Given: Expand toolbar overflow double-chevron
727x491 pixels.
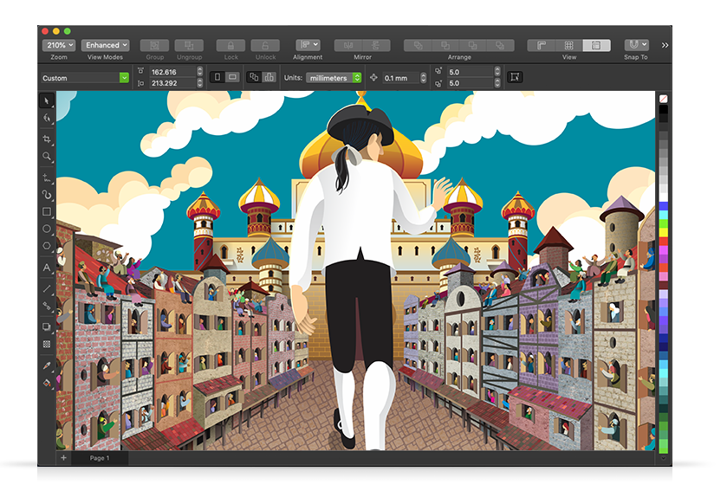Looking at the screenshot, I should [665, 45].
